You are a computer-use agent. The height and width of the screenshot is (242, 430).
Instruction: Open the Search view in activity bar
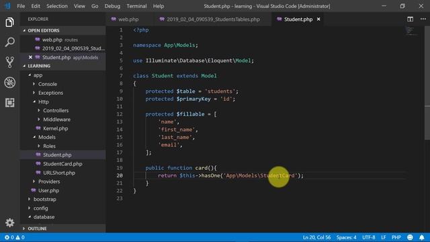click(9, 42)
